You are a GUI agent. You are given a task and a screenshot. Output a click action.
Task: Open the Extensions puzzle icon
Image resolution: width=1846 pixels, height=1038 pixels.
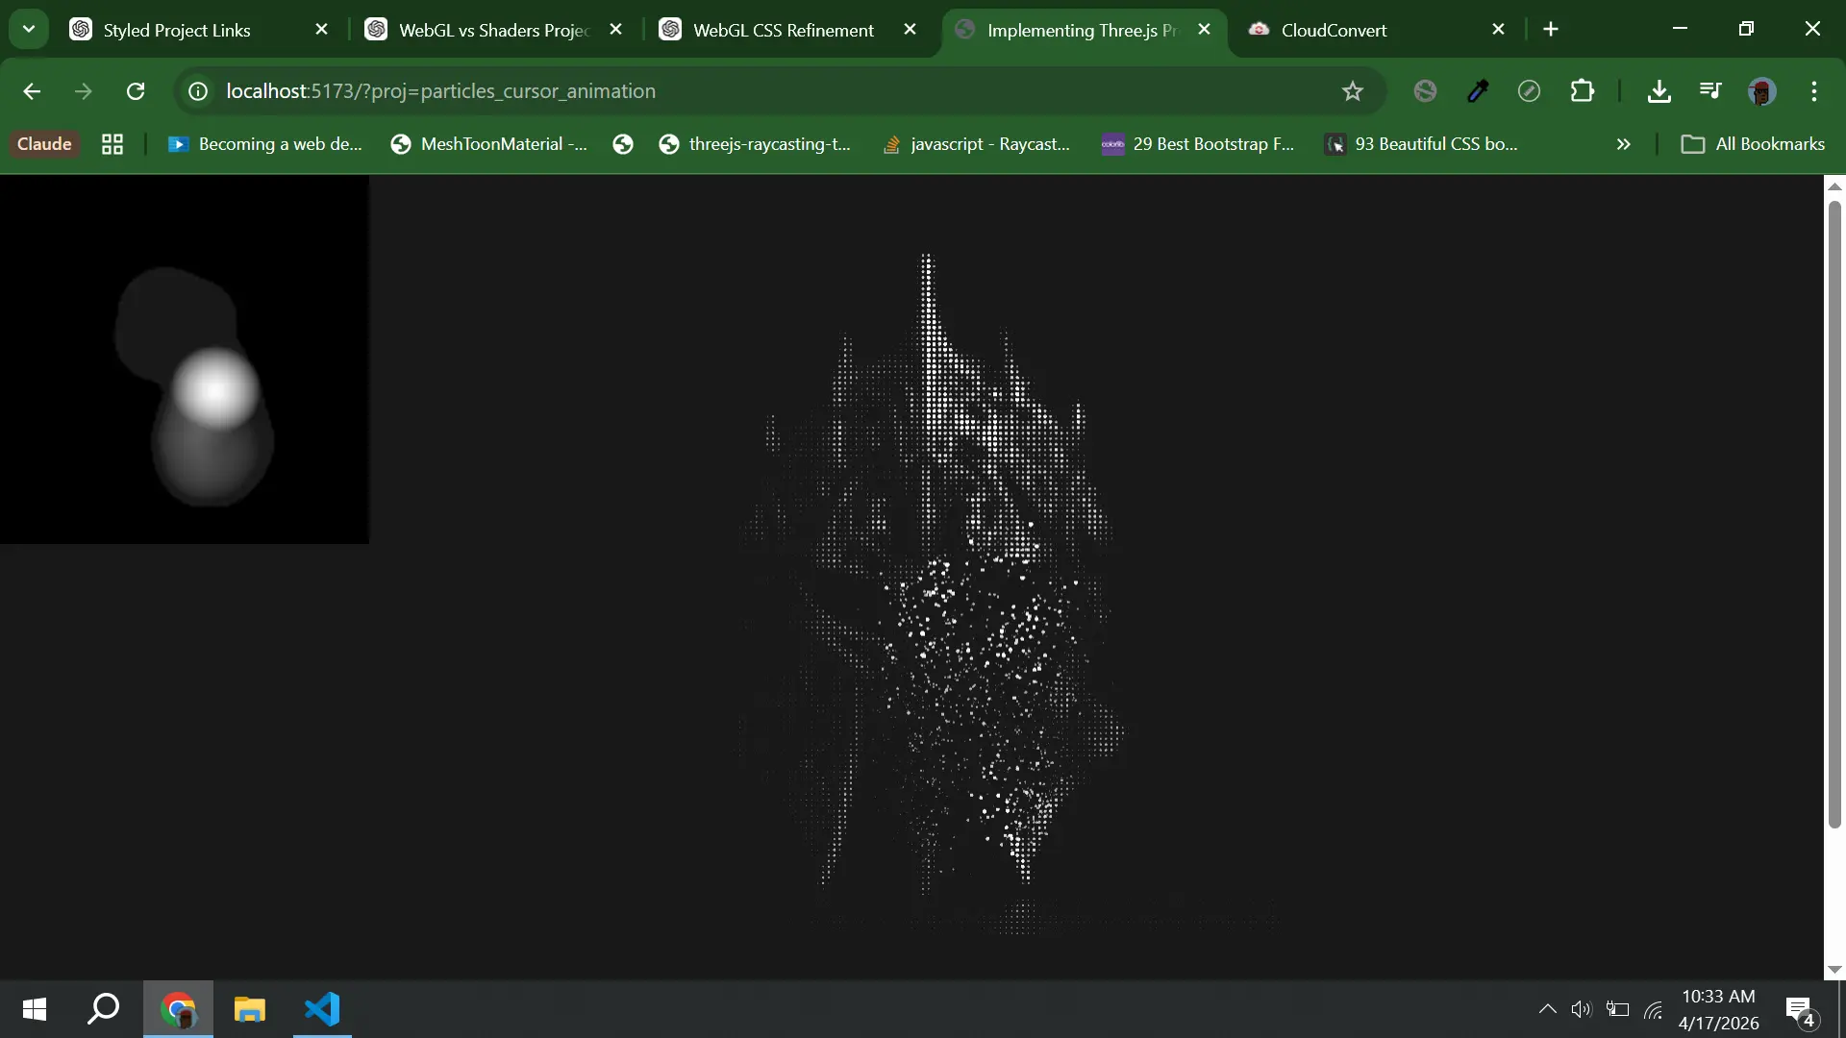(1582, 91)
